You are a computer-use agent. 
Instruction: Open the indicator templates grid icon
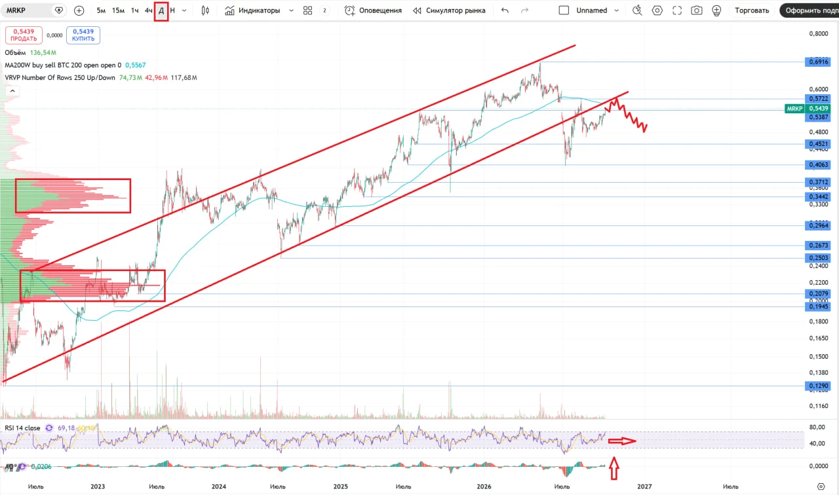coord(308,10)
